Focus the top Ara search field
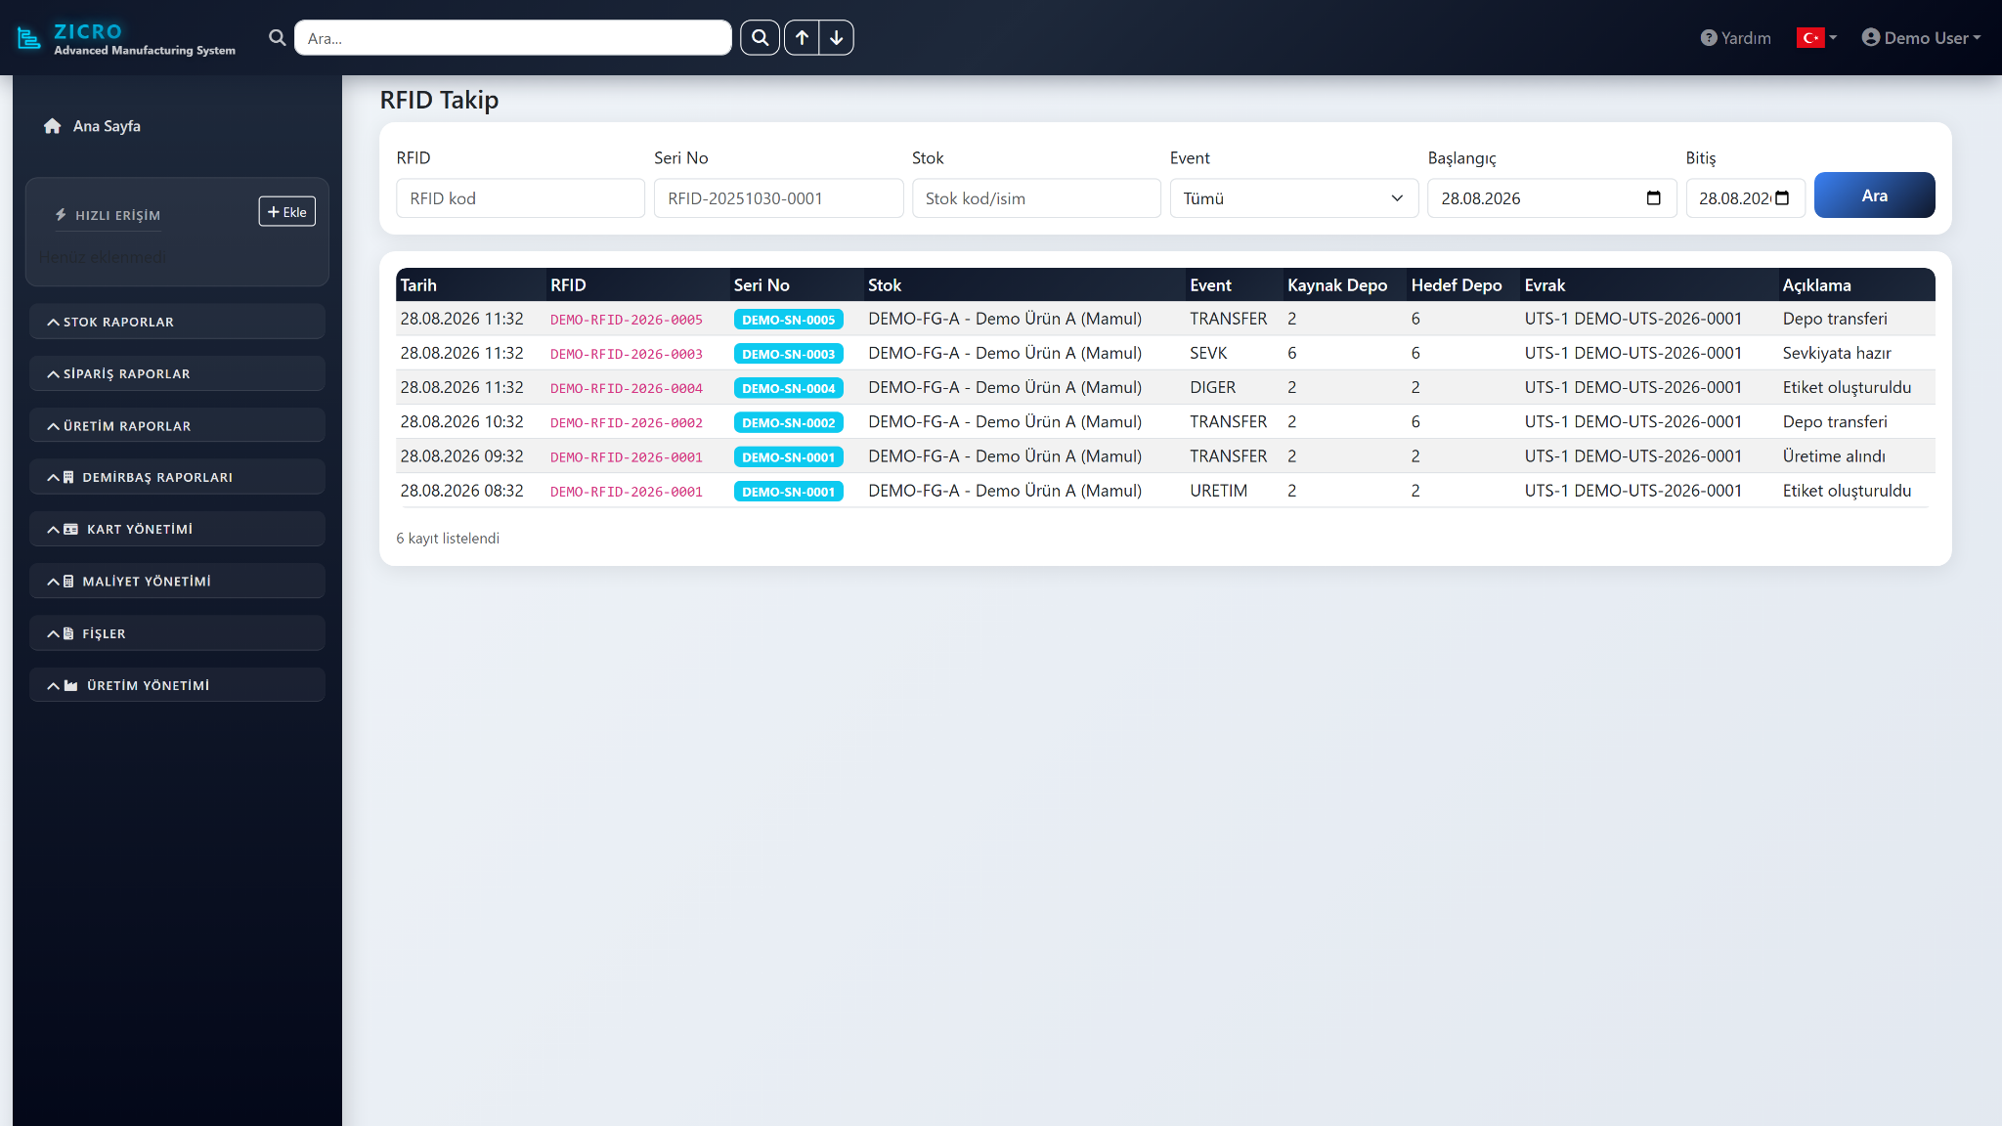Viewport: 2002px width, 1126px height. click(512, 38)
